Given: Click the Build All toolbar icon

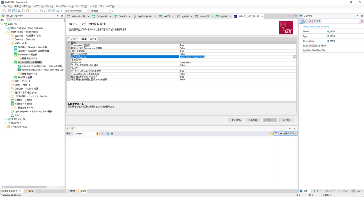Looking at the screenshot, I should pos(49,11).
